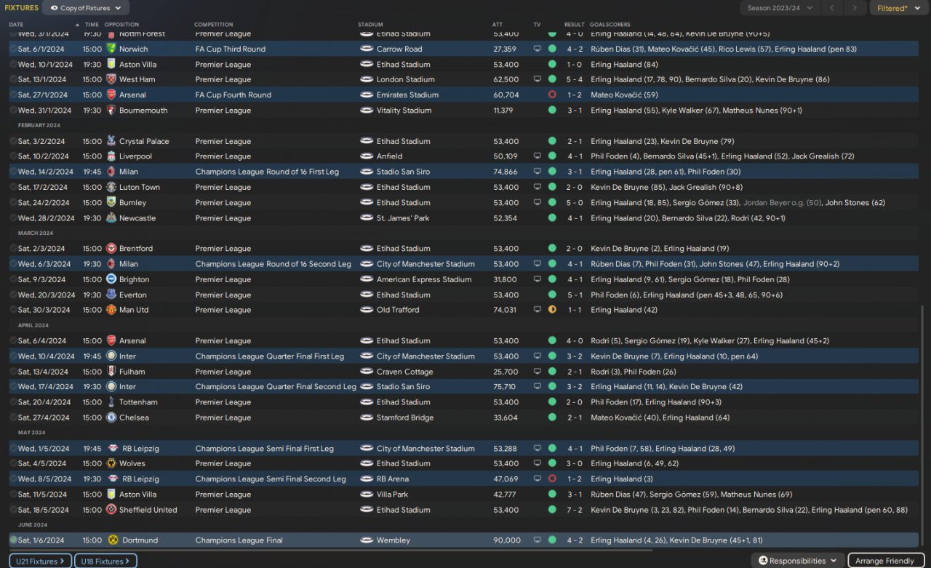
Task: Open the Everton club badge
Action: pyautogui.click(x=111, y=295)
